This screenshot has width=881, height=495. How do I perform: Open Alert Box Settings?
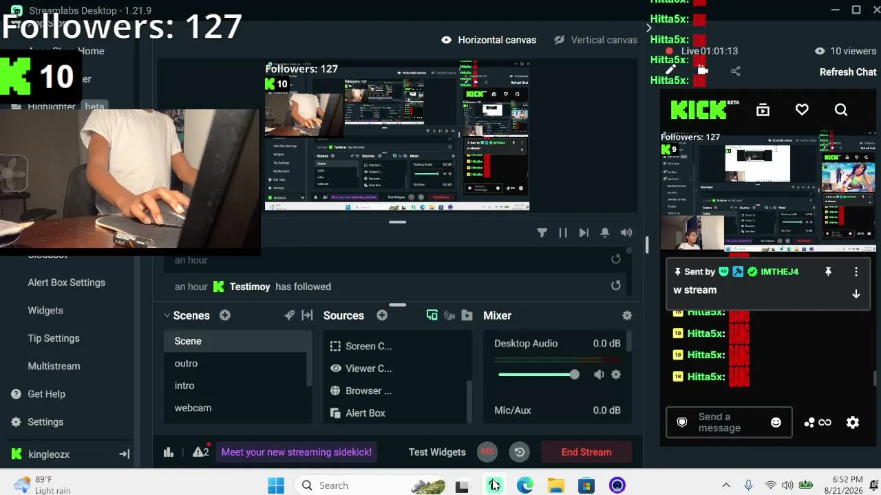[x=67, y=283]
